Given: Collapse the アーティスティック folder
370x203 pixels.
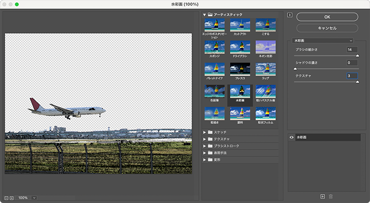Looking at the screenshot, I should point(204,14).
